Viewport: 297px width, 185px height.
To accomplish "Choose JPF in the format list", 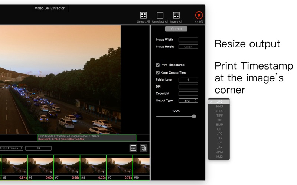I will pos(219,143).
